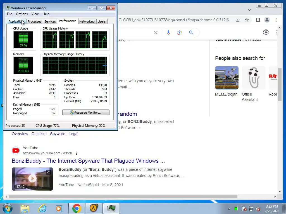Image resolution: width=286 pixels, height=214 pixels.
Task: Click the green CPU meter tray icon
Action: click(236, 209)
